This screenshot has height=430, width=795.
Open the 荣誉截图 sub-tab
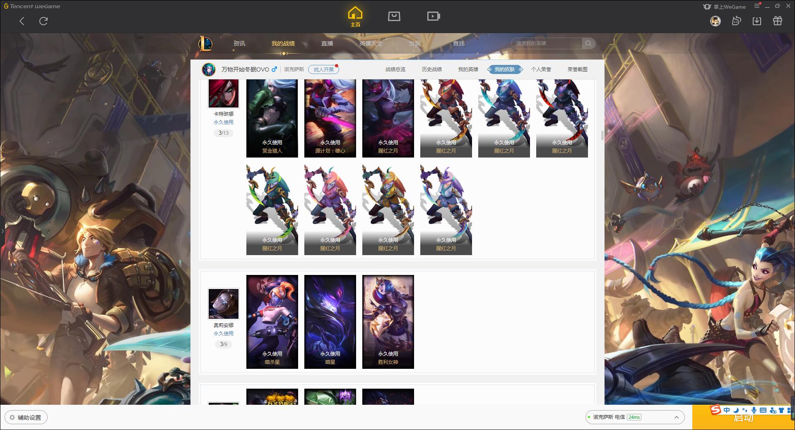[x=578, y=69]
